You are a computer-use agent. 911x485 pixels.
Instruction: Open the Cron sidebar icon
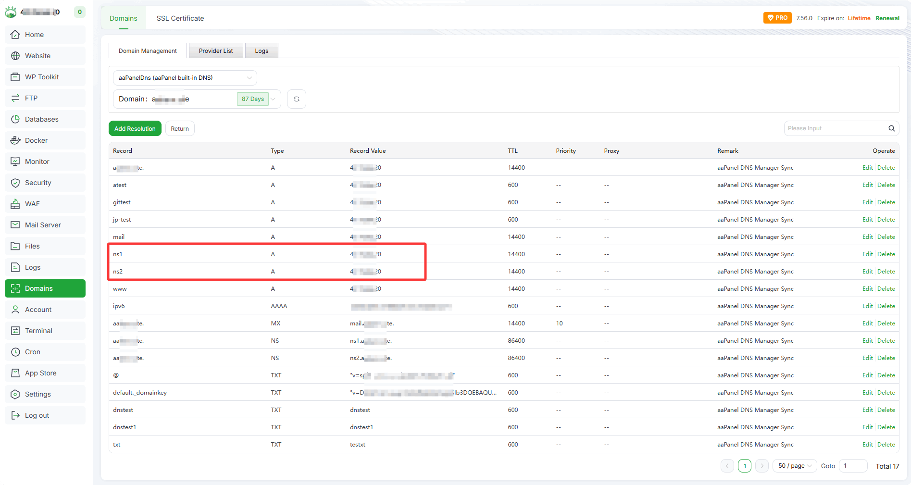(15, 352)
